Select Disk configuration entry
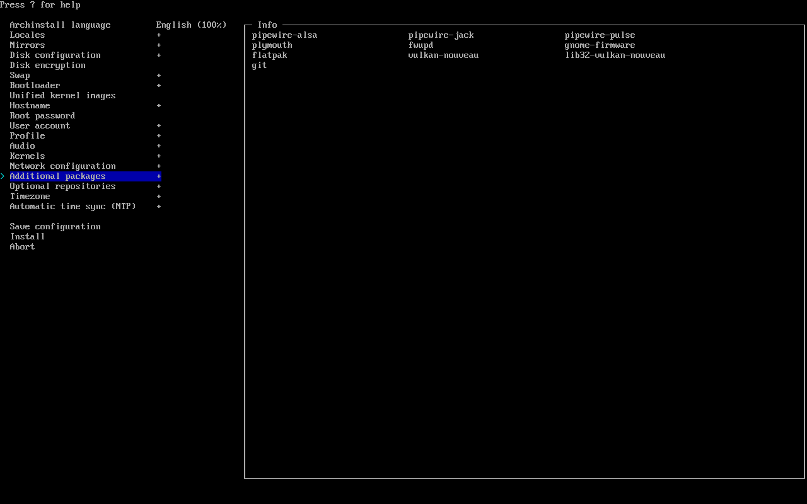 [x=55, y=55]
